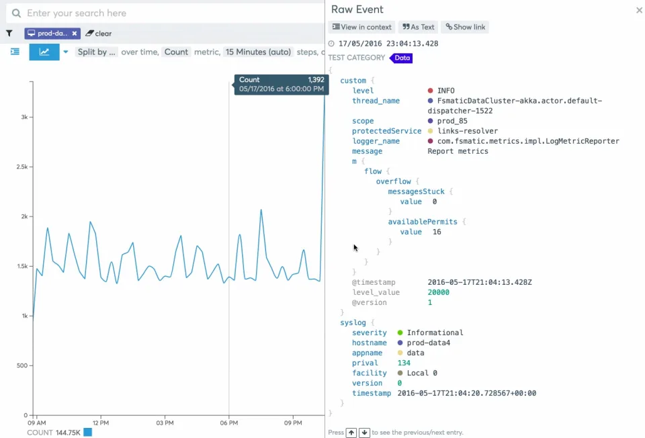Screen dimensions: 645x438
Task: Click yellow dot beside links-resolver
Action: pyautogui.click(x=430, y=131)
